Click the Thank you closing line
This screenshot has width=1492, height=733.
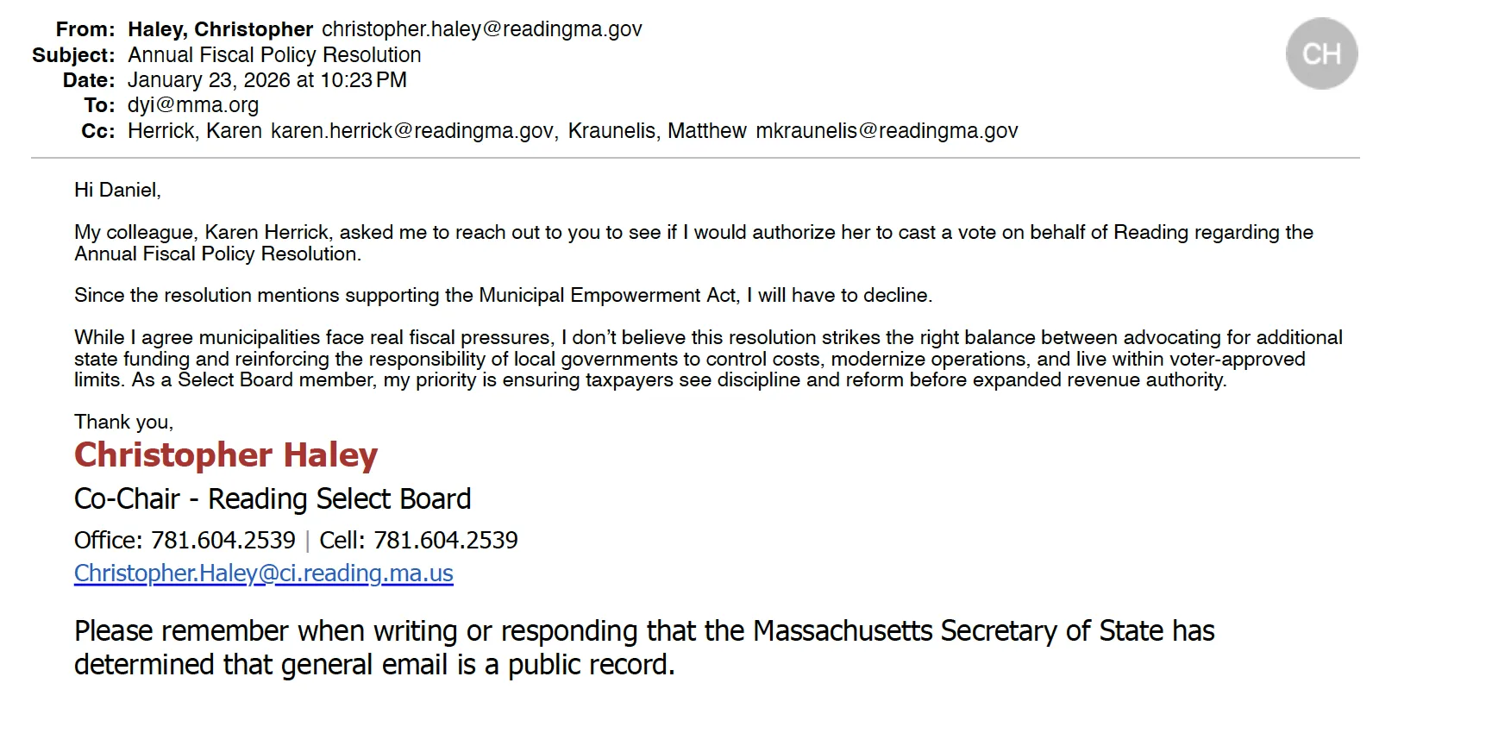pyautogui.click(x=123, y=423)
